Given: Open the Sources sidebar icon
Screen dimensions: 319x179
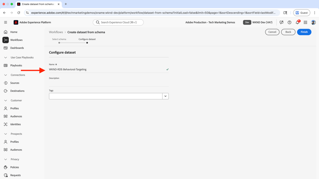Looking at the screenshot, I should click(x=6, y=83).
